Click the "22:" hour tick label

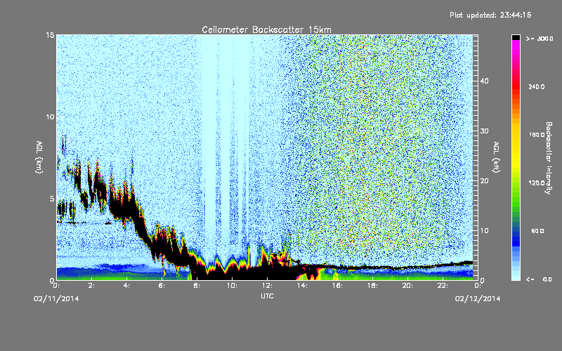point(443,286)
